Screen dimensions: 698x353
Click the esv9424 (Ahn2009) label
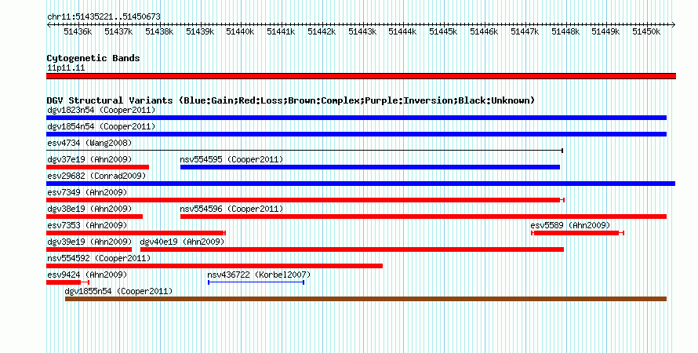pos(87,275)
